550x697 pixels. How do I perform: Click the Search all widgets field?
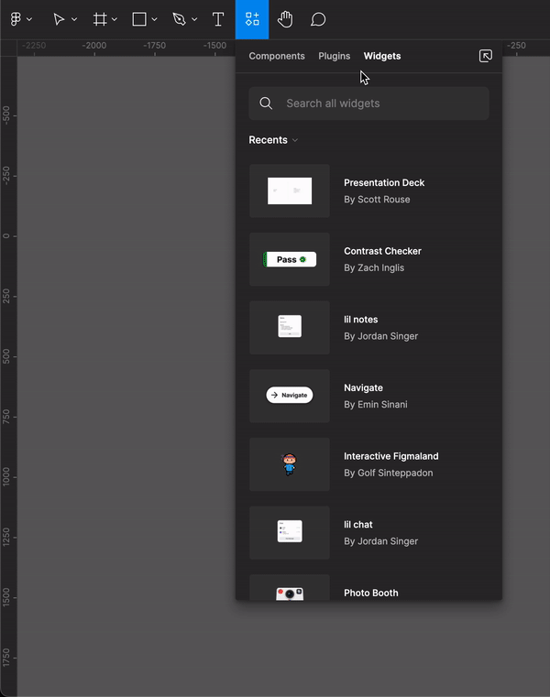(x=368, y=103)
